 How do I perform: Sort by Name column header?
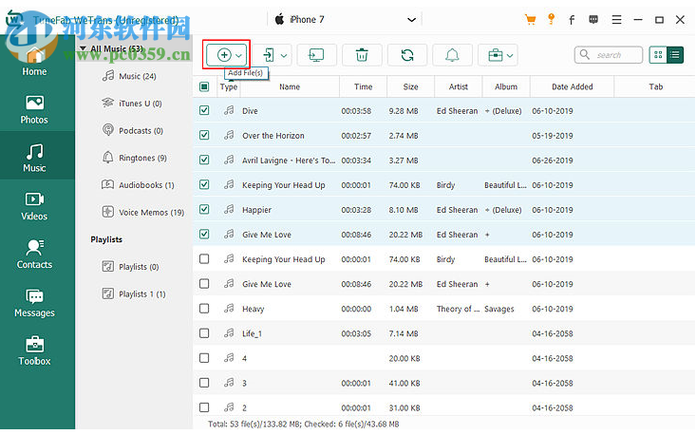(x=290, y=86)
